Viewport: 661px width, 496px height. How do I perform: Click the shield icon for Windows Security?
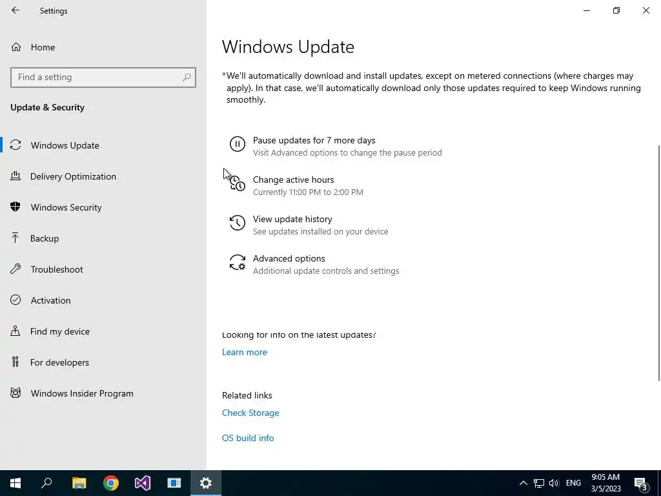[x=15, y=207]
